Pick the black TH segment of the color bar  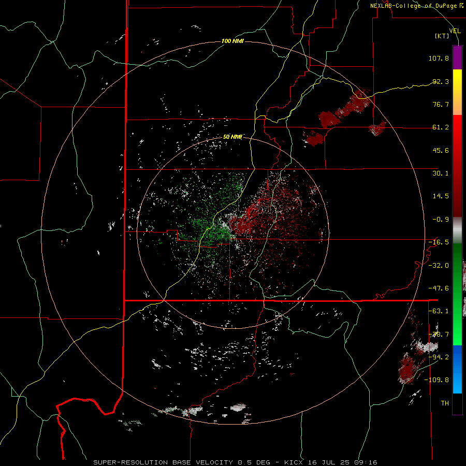pos(457,403)
